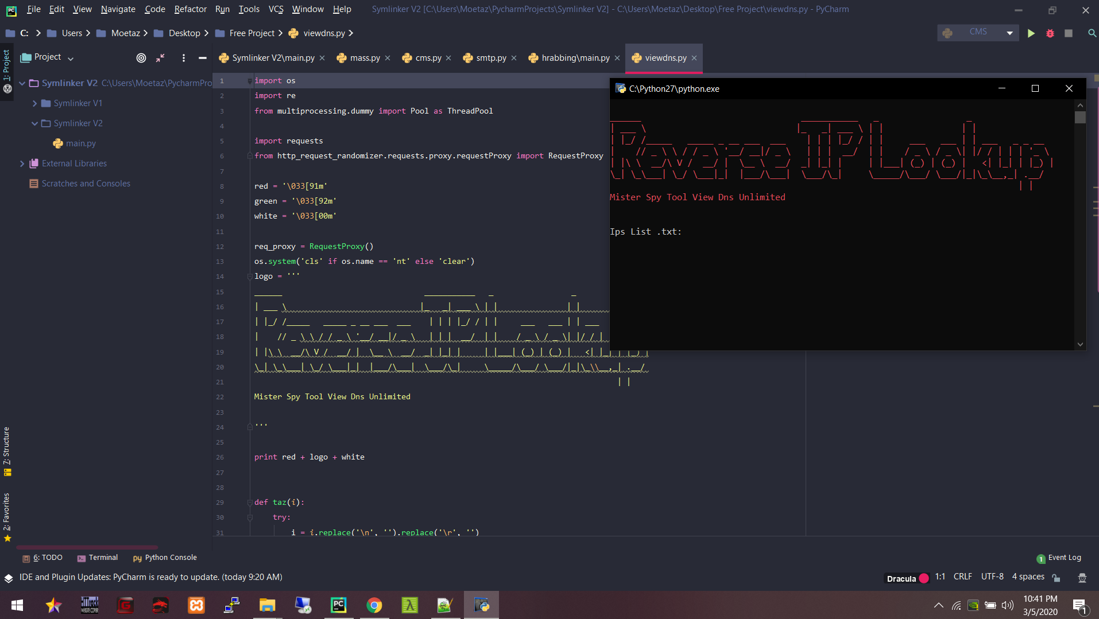
Task: Collapse the Symlinker V2 root project node
Action: tap(22, 83)
